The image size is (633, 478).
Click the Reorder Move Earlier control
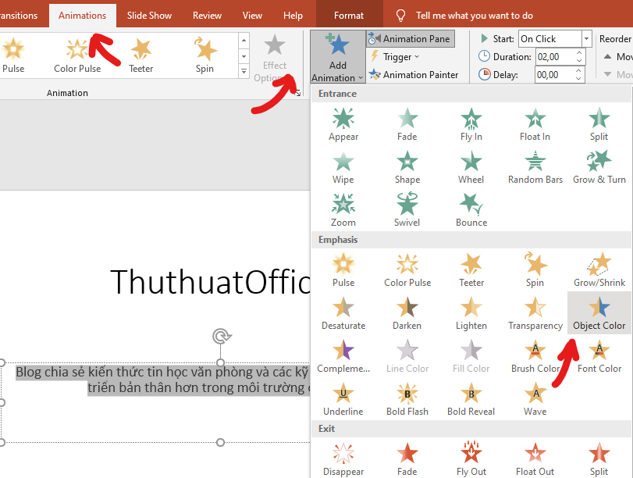tap(613, 56)
